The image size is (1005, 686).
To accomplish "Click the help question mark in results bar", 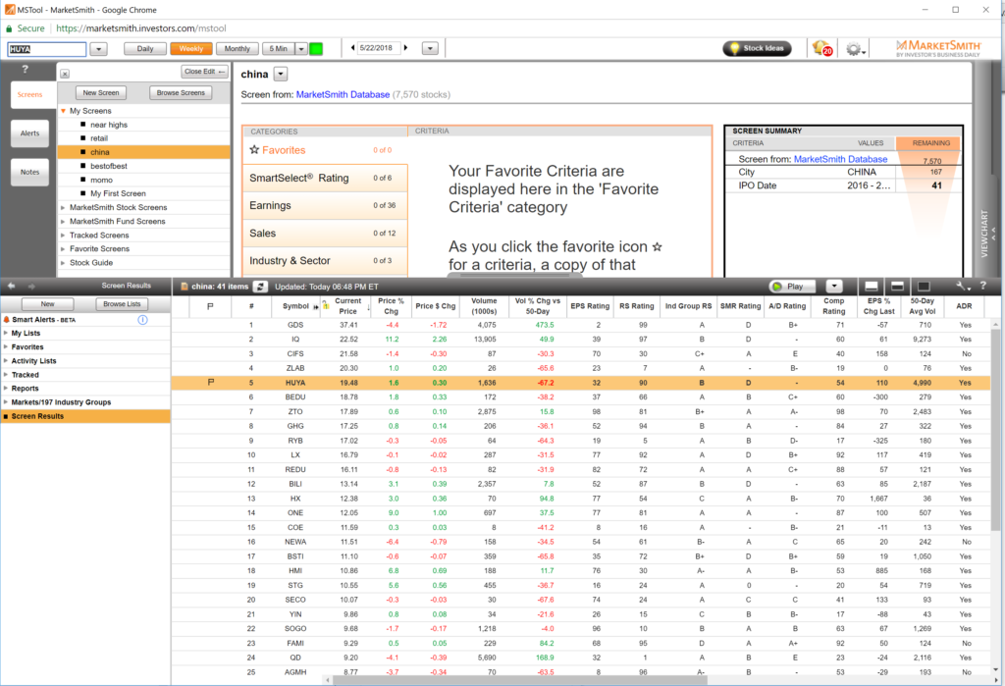I will (x=983, y=286).
